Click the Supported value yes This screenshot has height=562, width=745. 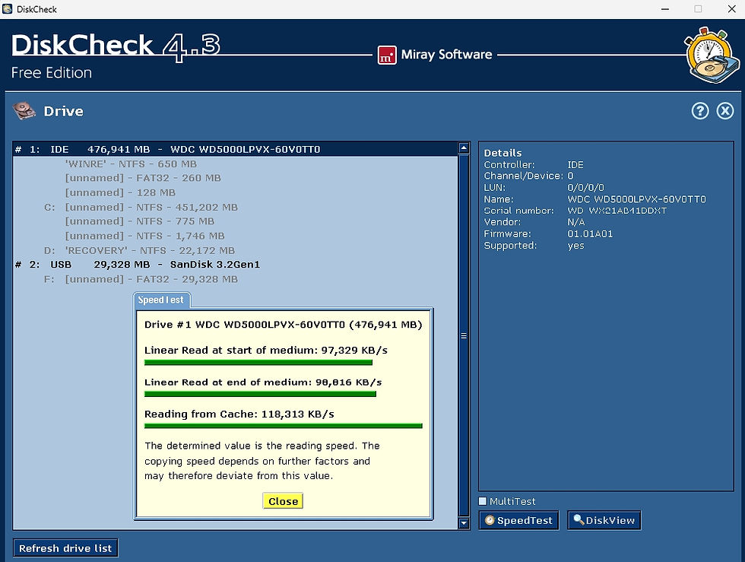(575, 246)
